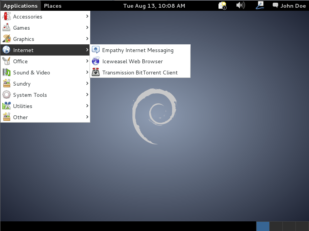
Task: Select the Graphics menu label
Action: tap(24, 39)
